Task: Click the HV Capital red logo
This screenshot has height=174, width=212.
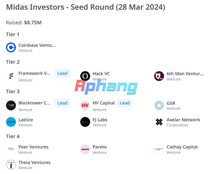Action: [x=85, y=105]
